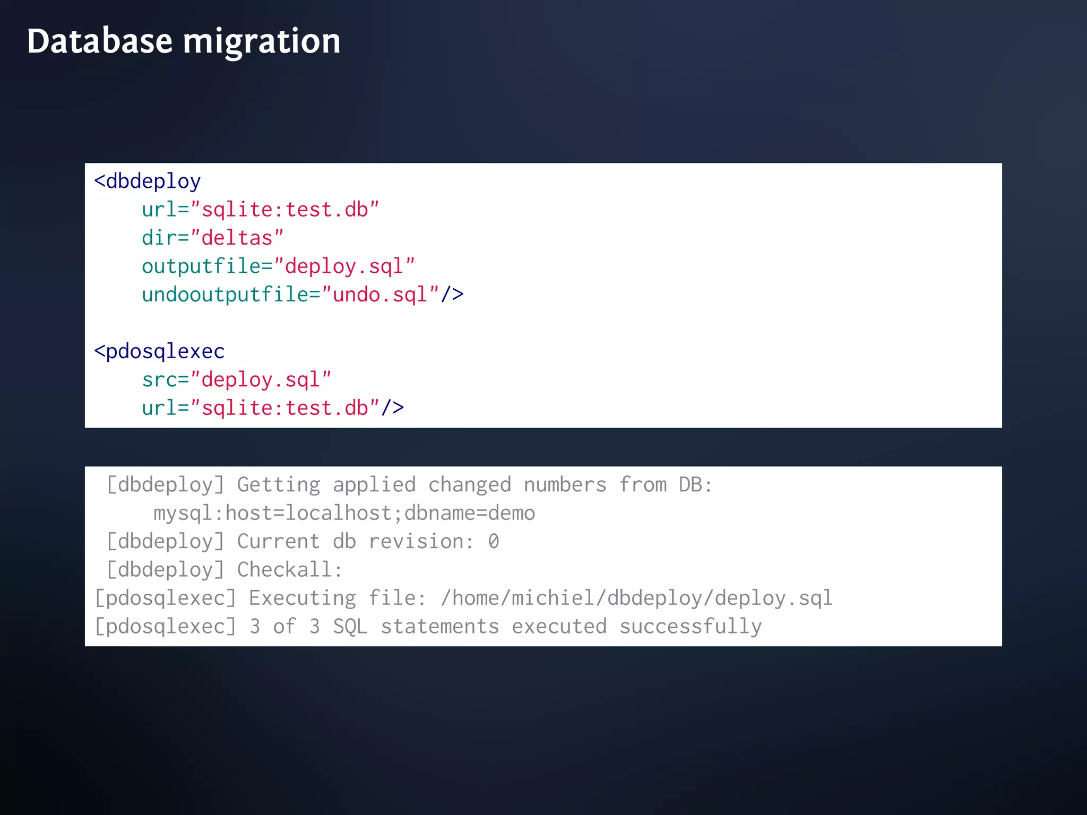Select the 'mysql:host=localhost;dbname=demo' line

pos(344,513)
